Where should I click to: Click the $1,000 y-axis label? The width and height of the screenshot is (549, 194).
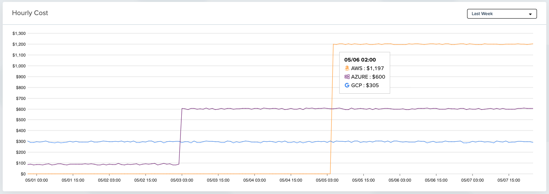(19, 66)
